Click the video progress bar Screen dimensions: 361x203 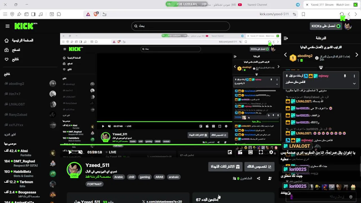(x=171, y=145)
